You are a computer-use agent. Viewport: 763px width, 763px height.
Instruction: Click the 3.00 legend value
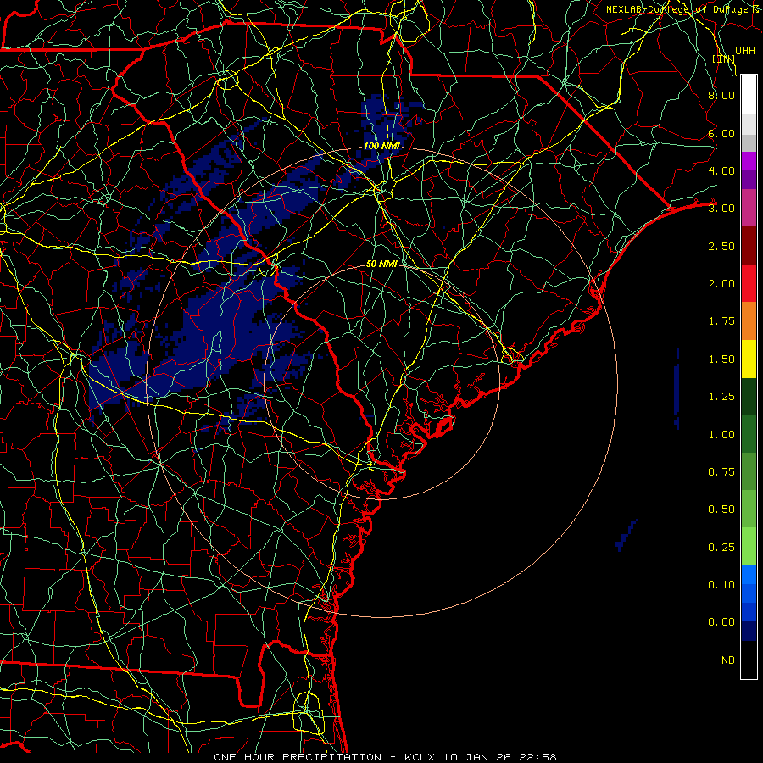pyautogui.click(x=721, y=209)
